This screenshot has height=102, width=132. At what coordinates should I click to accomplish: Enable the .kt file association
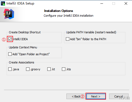49,69
